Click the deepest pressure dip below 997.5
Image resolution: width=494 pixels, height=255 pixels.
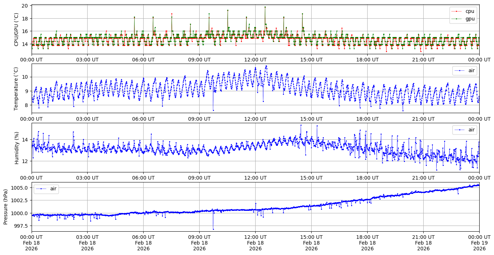pyautogui.click(x=213, y=229)
